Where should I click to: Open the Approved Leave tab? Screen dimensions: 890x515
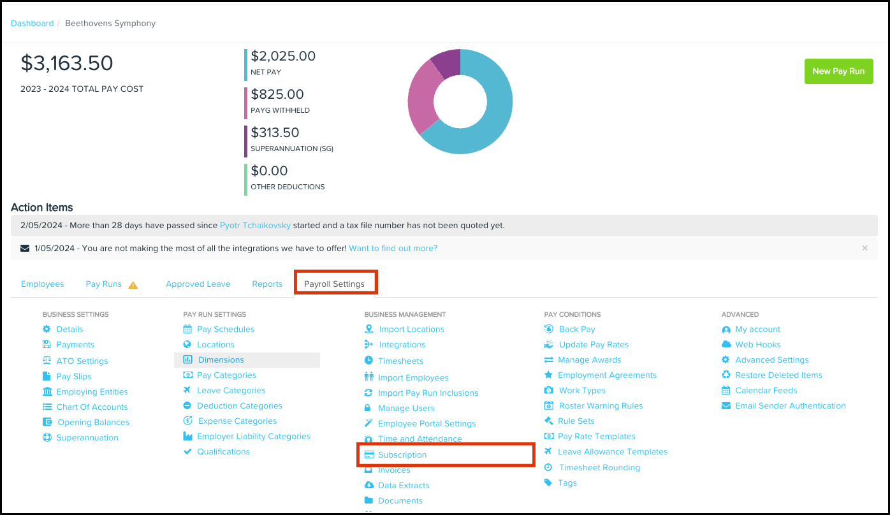coord(198,284)
